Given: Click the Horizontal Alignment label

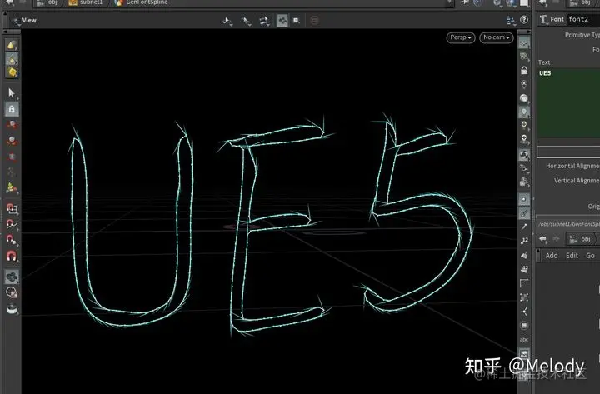Looking at the screenshot, I should click(x=572, y=166).
